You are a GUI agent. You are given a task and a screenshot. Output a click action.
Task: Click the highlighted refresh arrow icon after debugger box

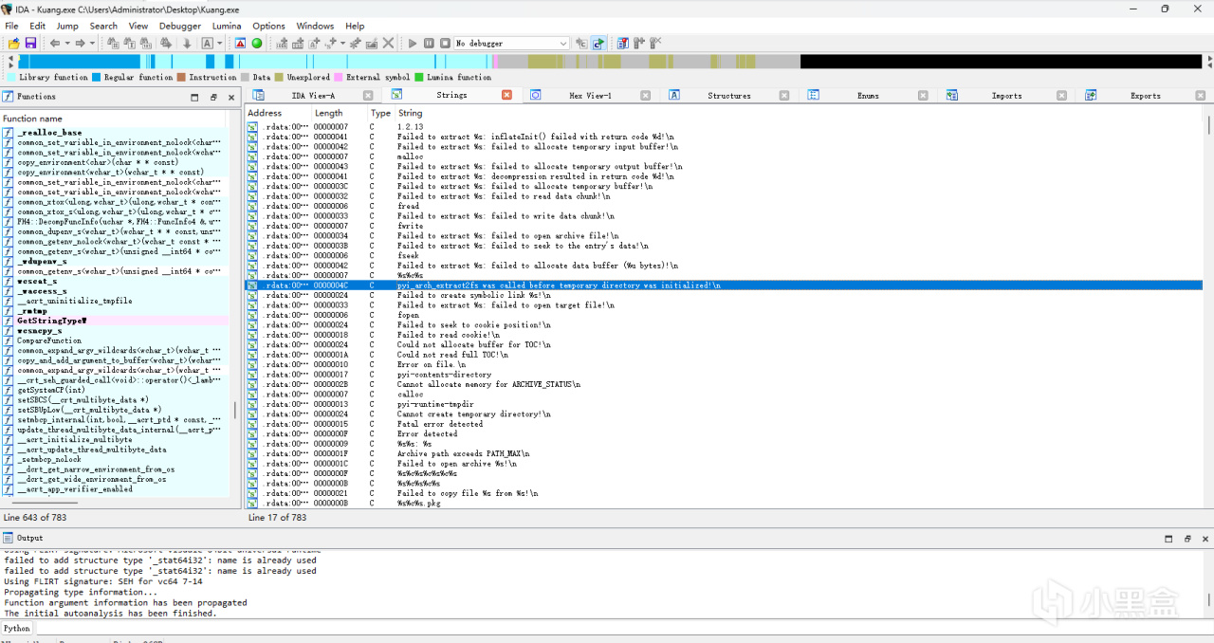click(598, 44)
